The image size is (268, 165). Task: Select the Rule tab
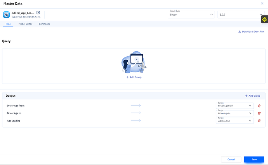(8, 24)
